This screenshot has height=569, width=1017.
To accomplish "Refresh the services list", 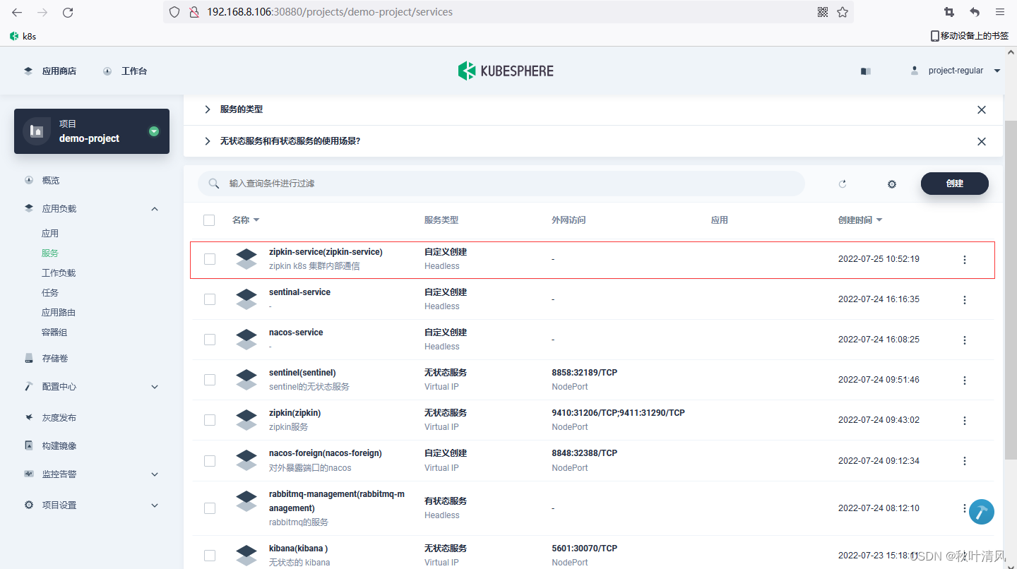I will pyautogui.click(x=843, y=184).
